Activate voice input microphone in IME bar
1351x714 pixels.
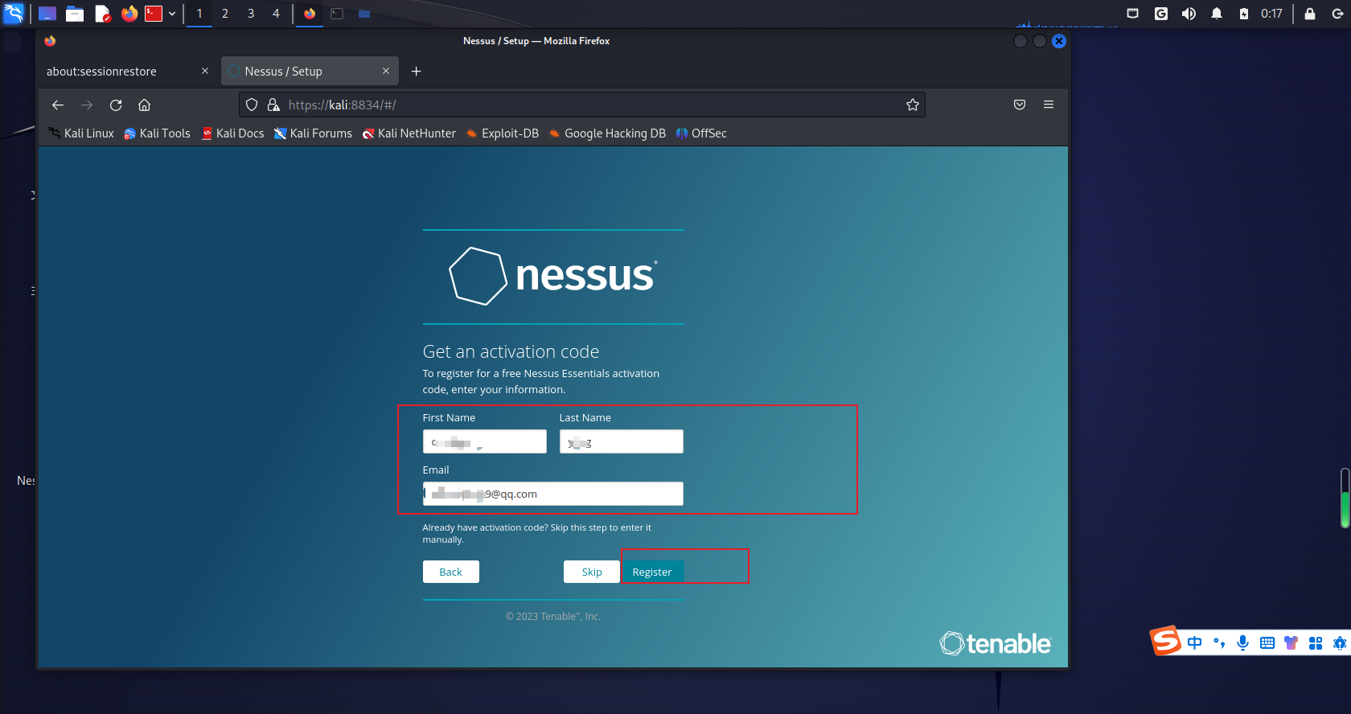(1243, 643)
